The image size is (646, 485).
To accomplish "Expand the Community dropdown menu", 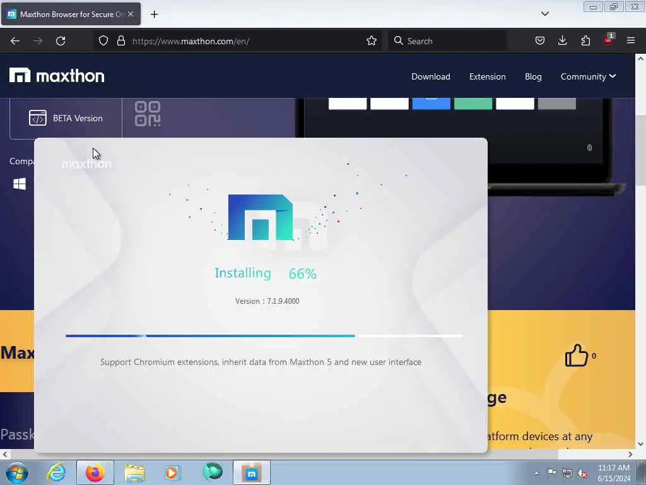I will tap(588, 76).
